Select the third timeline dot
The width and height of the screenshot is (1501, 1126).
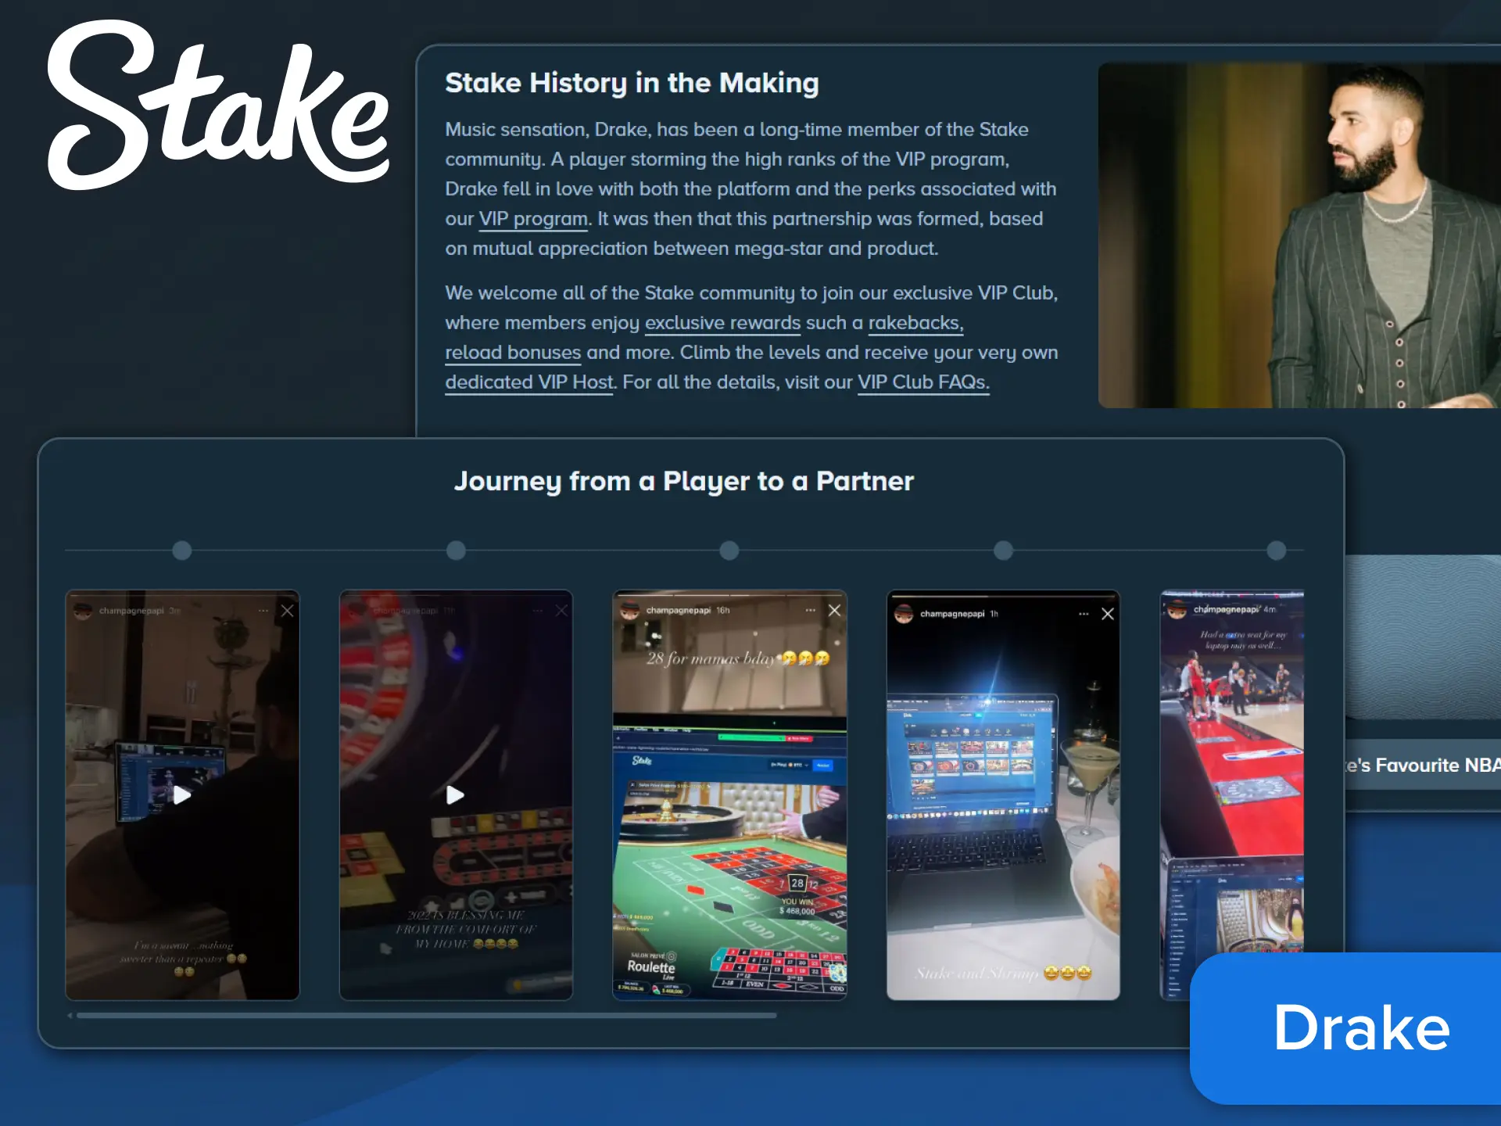pos(729,550)
